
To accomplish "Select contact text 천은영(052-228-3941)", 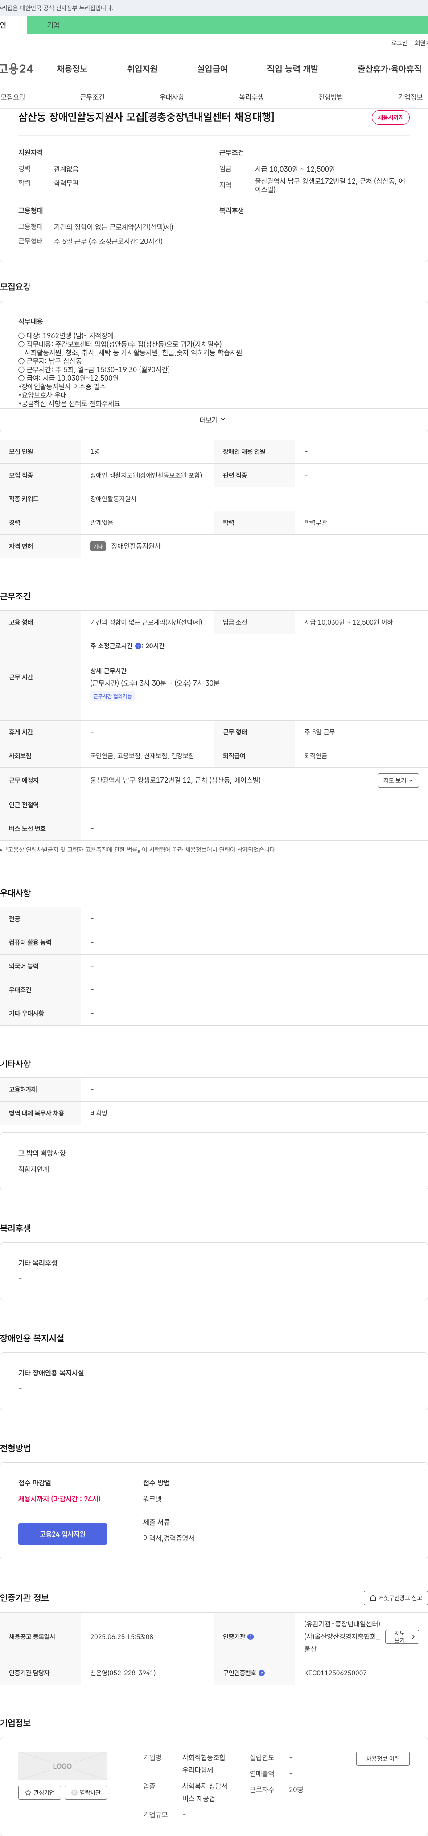I will [x=123, y=1672].
